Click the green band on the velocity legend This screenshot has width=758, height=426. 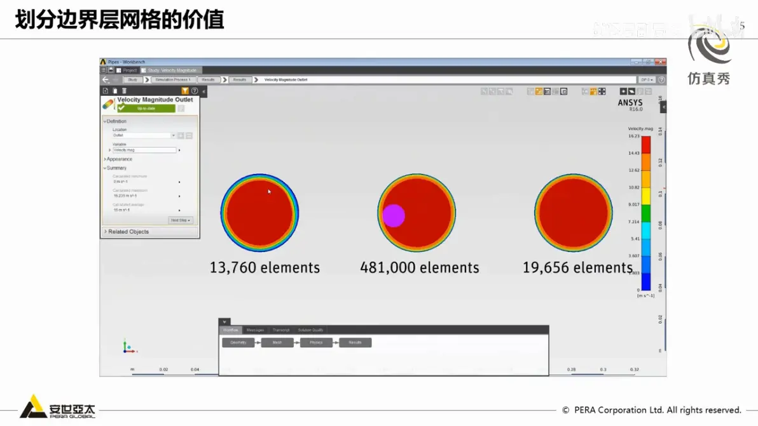click(x=646, y=213)
